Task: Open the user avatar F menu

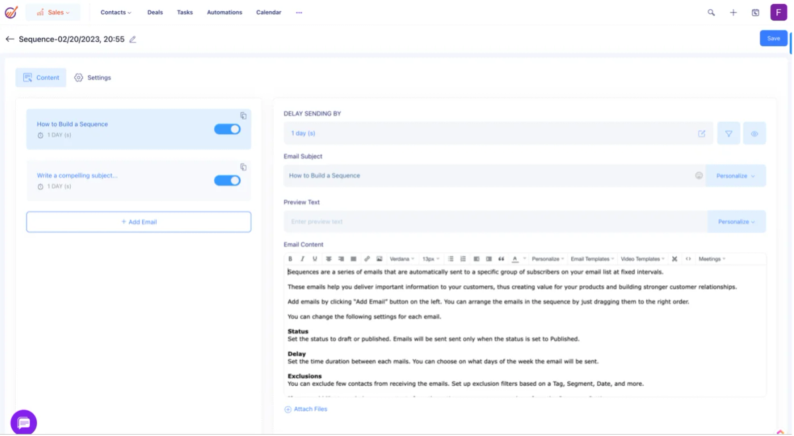Action: (x=779, y=12)
